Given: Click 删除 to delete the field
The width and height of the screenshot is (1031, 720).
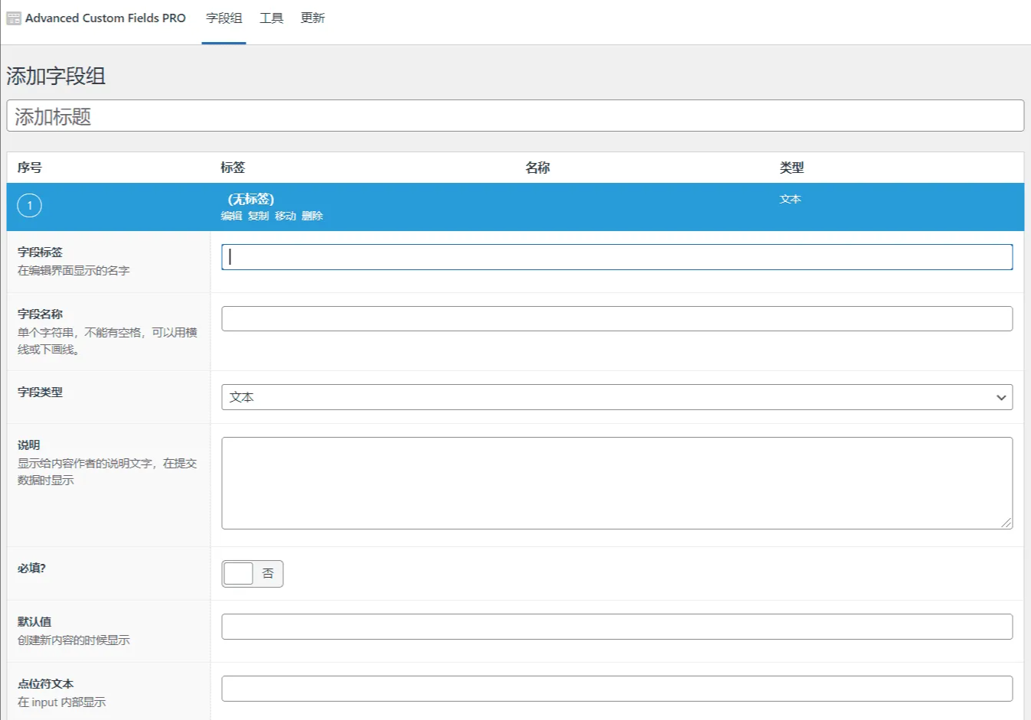Looking at the screenshot, I should 312,216.
